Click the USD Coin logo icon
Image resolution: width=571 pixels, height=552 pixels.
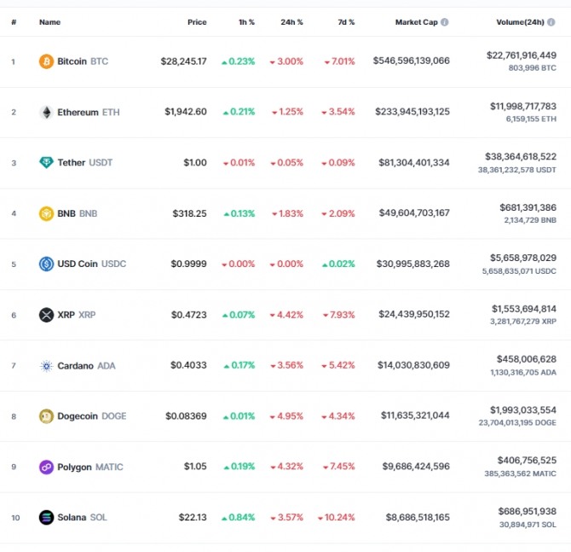click(x=46, y=264)
